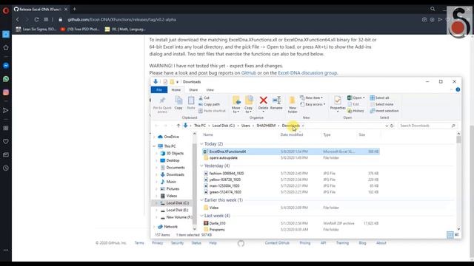
Task: Open the Contact GitHub footer link
Action: [x=277, y=243]
